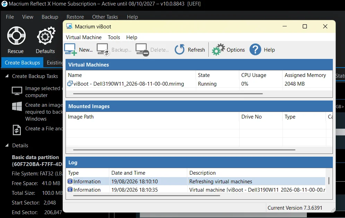Screen dimensions: 345x218
Task: Click the info icon of the 18:10:35 log entry
Action: [70, 189]
